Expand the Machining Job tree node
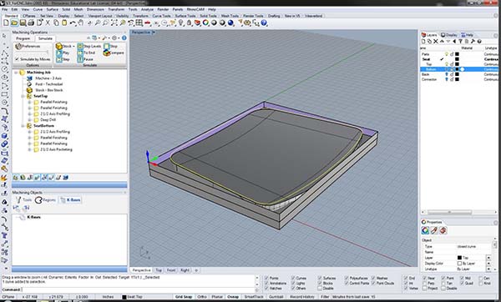The image size is (501, 302). [x=16, y=73]
